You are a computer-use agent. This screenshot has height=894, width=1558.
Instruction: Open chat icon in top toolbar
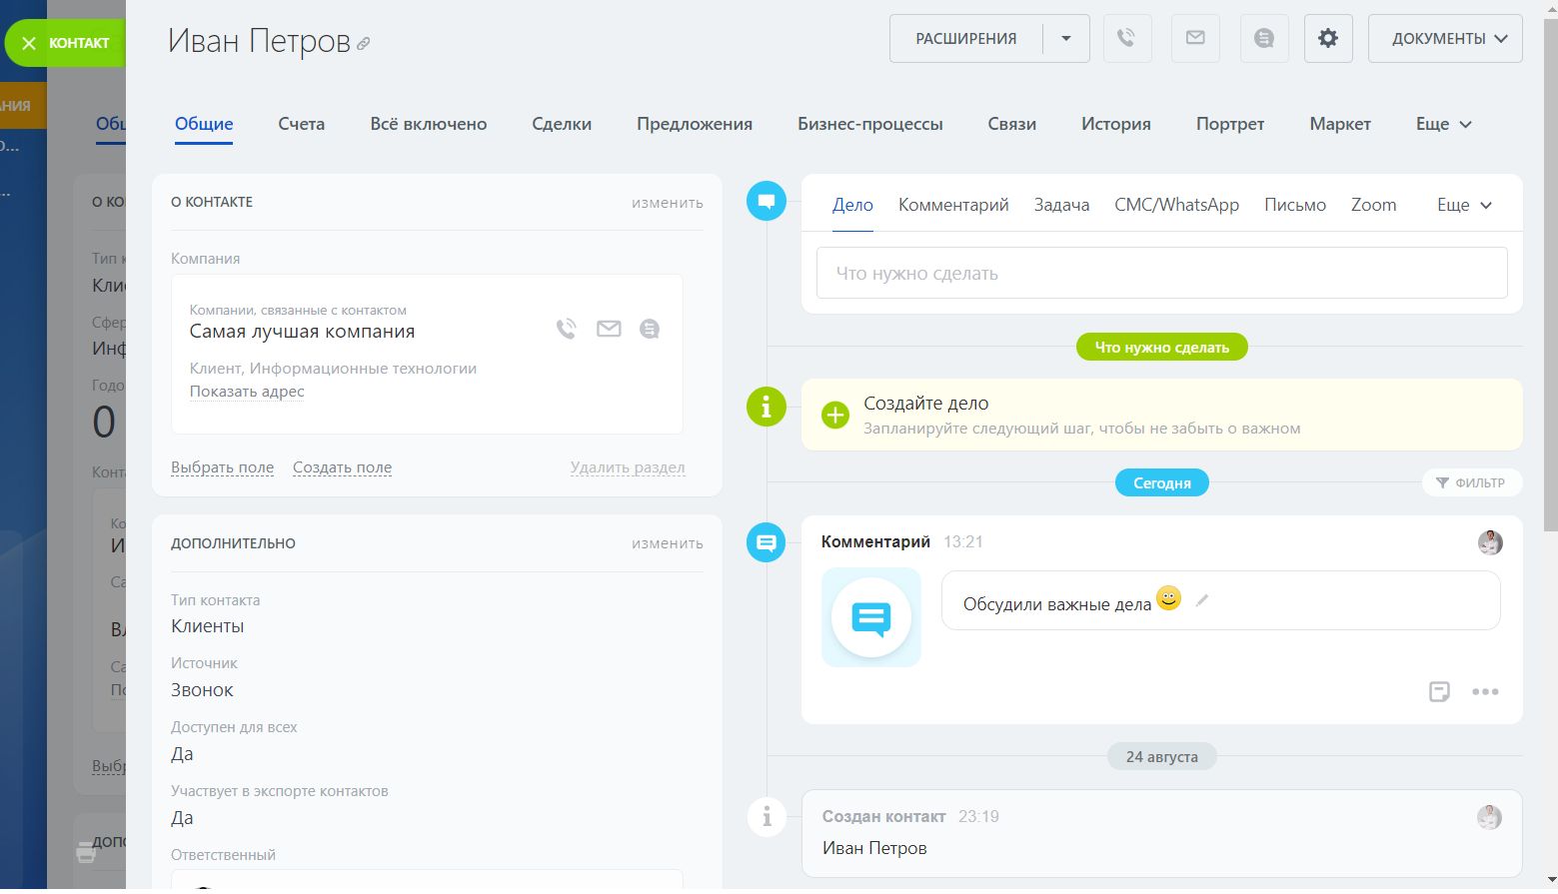coord(1264,38)
